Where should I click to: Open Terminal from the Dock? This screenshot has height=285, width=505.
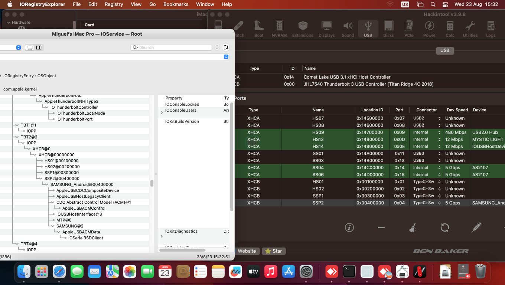[x=349, y=272]
